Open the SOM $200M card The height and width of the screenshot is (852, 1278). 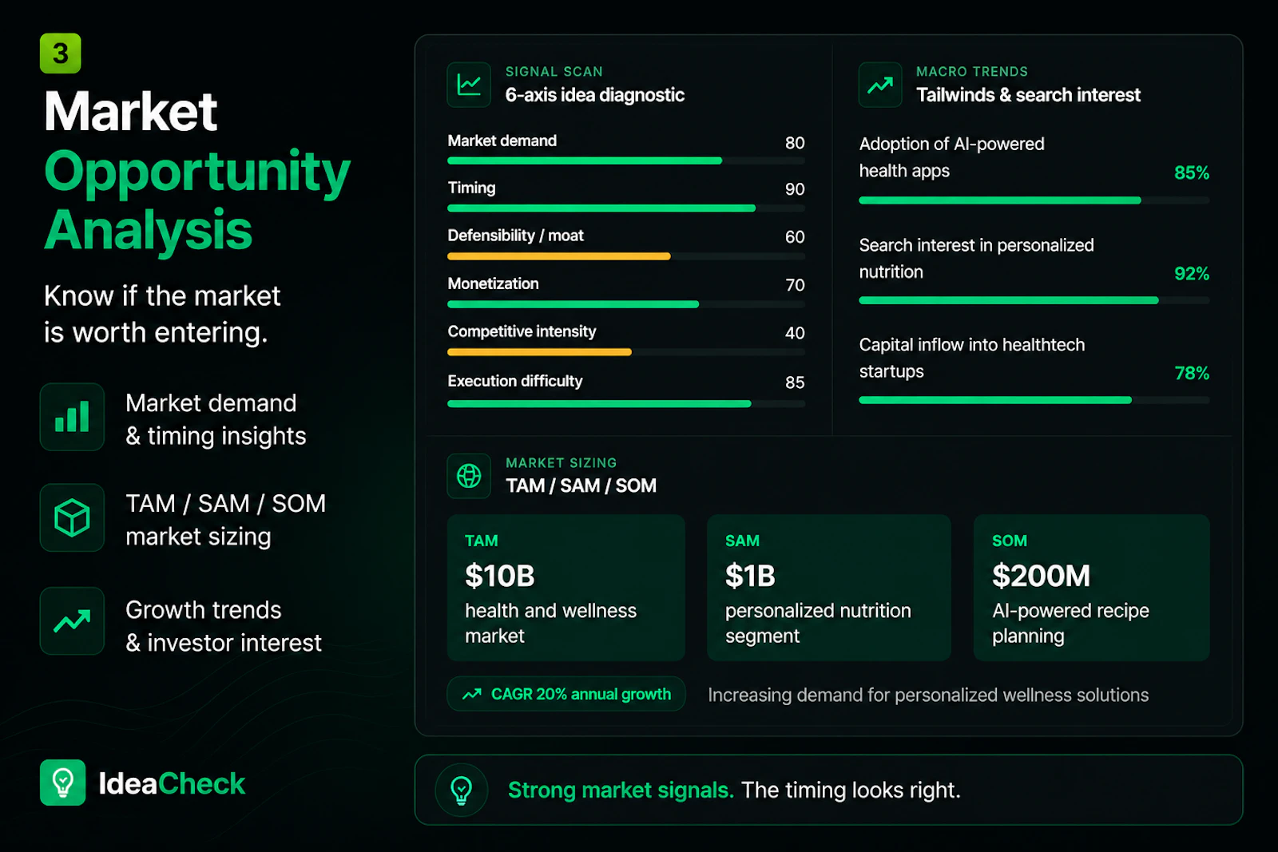(1092, 588)
